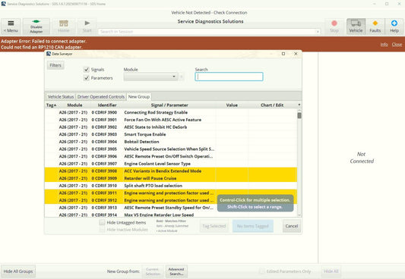Select row Force Fan On With AESC Active Feature

171,120
